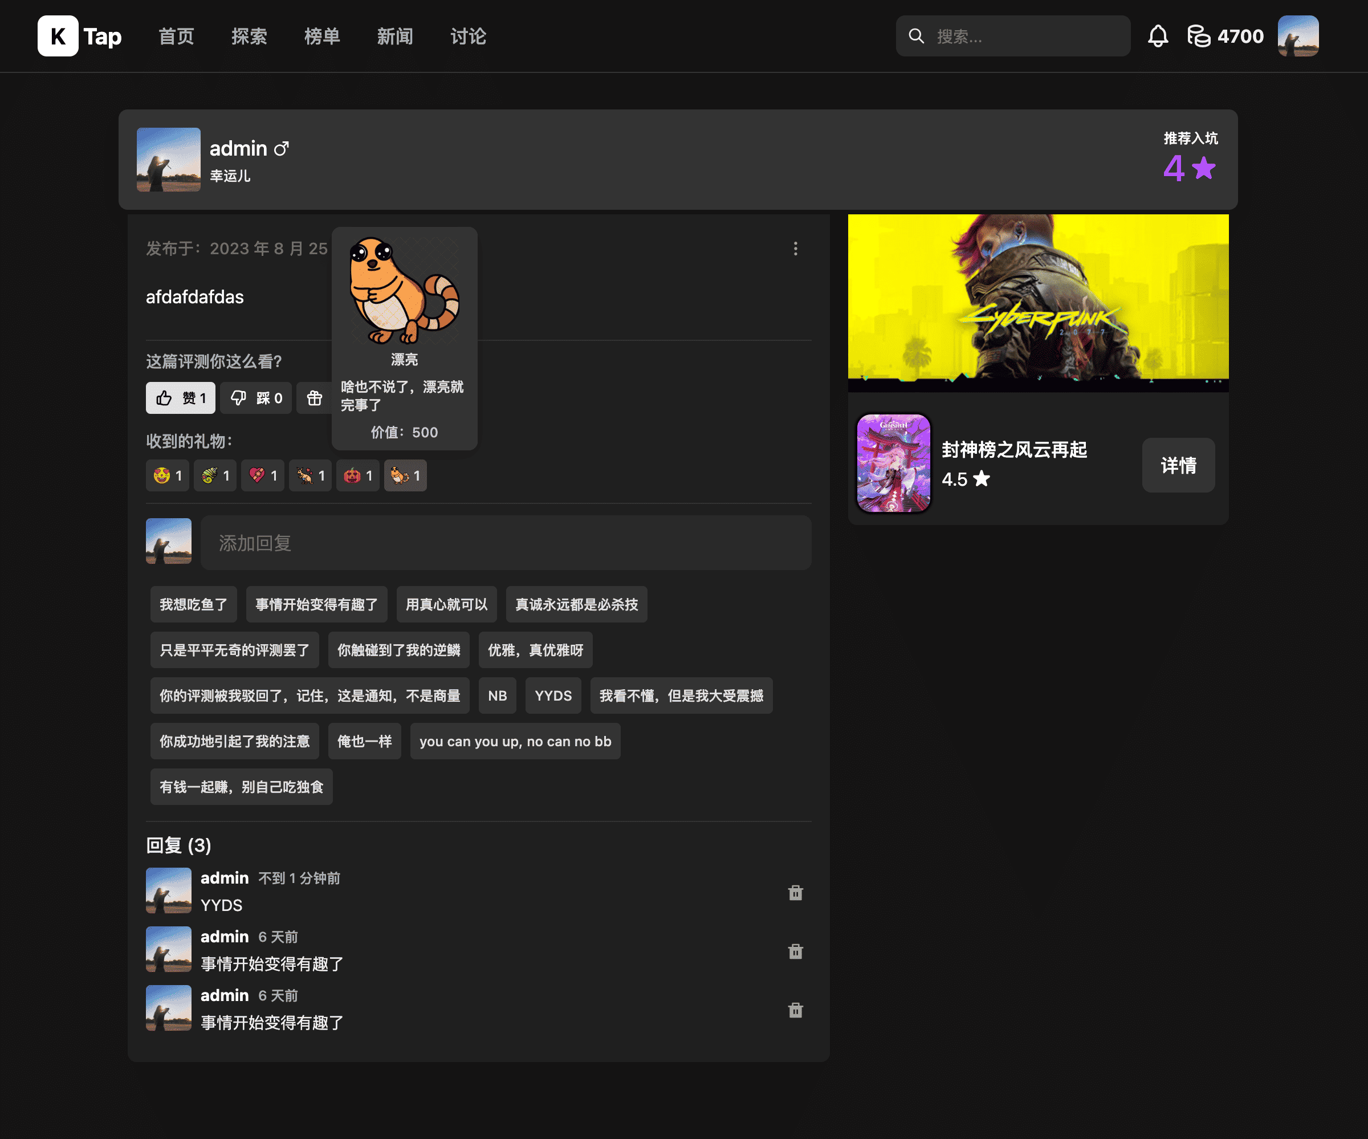This screenshot has height=1139, width=1368.
Task: Select the NB quick reply
Action: click(497, 696)
